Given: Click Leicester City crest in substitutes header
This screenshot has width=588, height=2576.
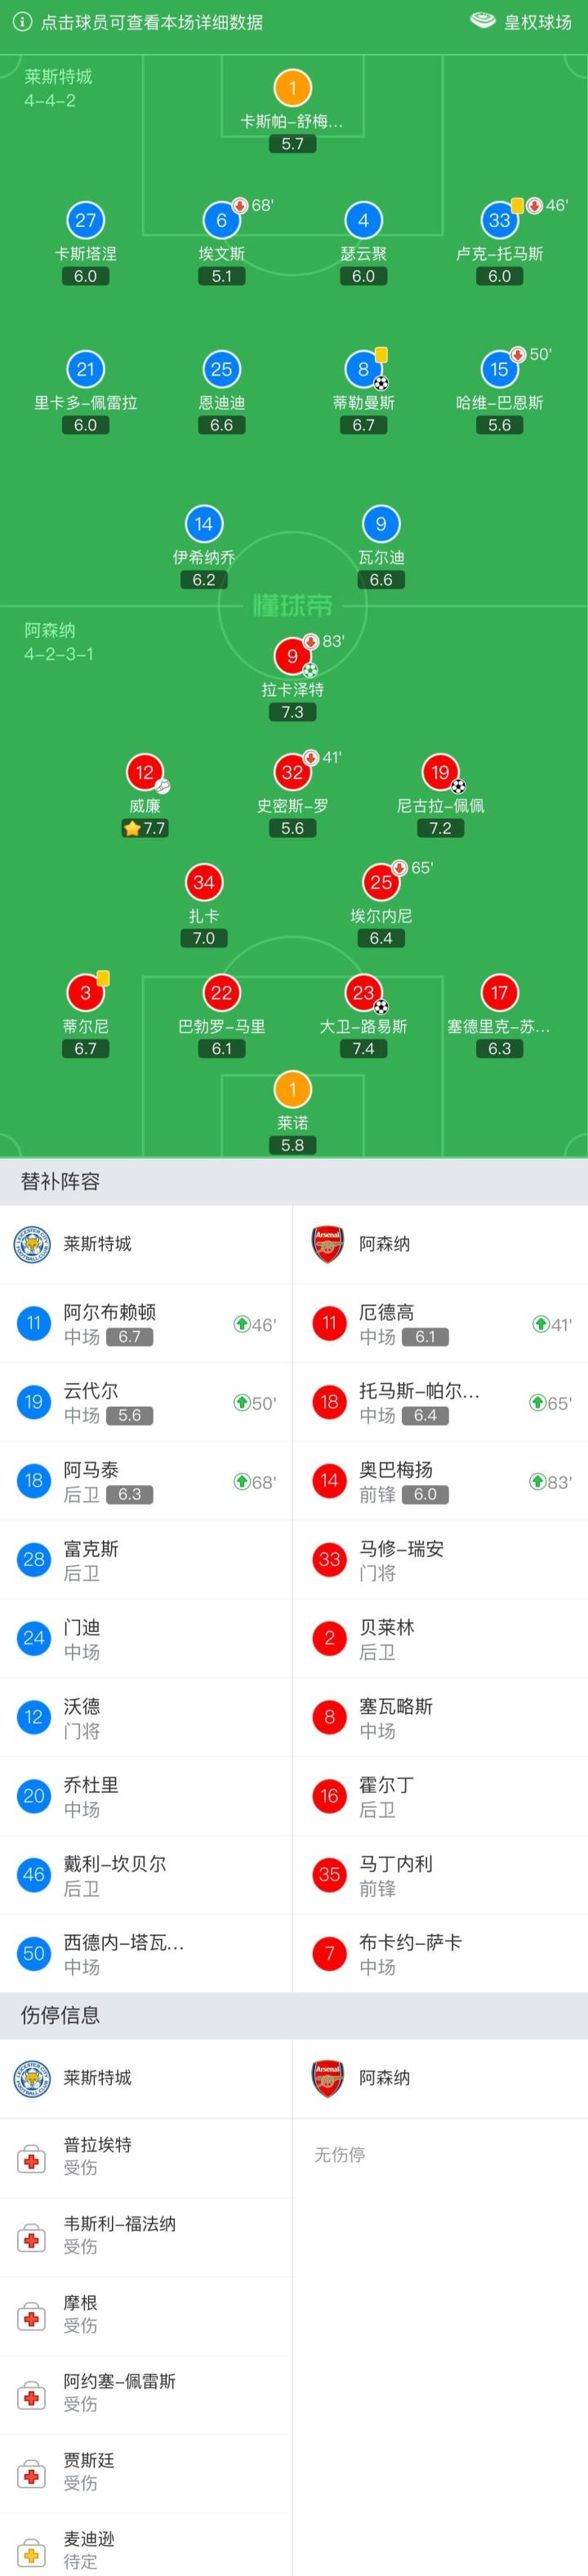Looking at the screenshot, I should (32, 1244).
